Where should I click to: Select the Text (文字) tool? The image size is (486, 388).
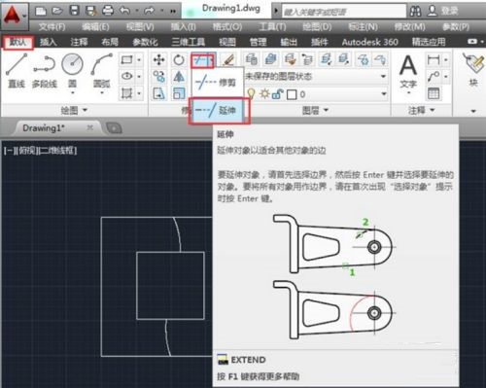(408, 72)
